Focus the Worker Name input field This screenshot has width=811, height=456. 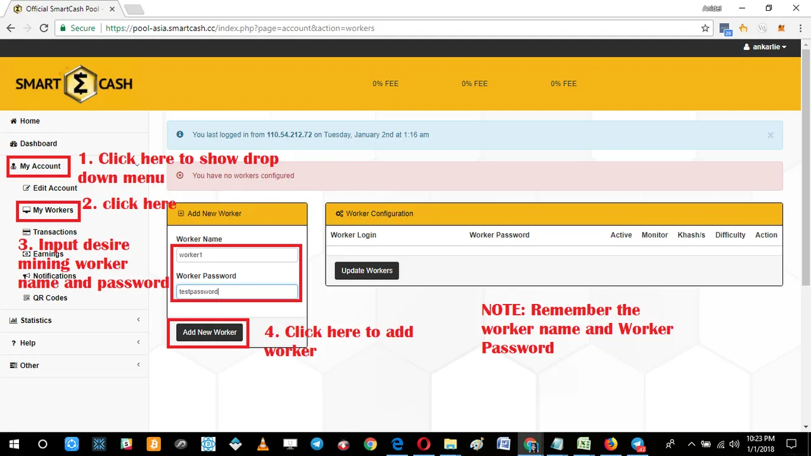coord(237,255)
